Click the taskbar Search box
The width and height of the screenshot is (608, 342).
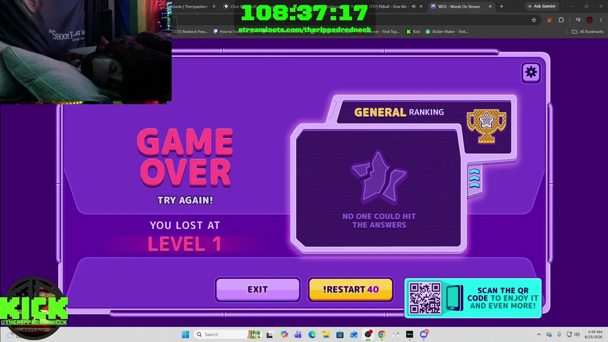[228, 334]
